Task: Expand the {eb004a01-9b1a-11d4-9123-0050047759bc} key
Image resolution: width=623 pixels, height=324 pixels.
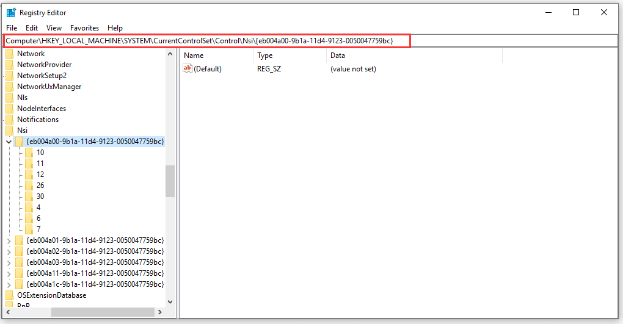Action: pyautogui.click(x=9, y=240)
